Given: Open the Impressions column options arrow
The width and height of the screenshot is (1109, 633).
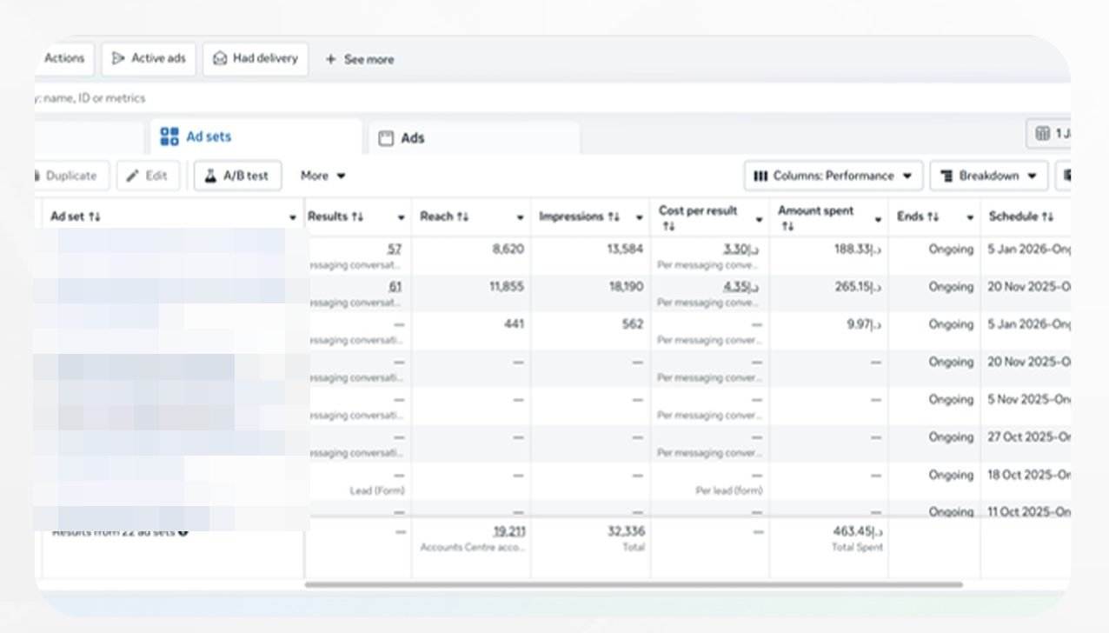Looking at the screenshot, I should tap(639, 217).
